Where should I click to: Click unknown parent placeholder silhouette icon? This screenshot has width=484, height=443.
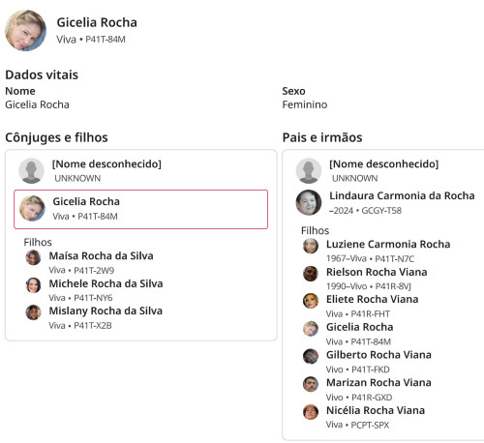309,171
